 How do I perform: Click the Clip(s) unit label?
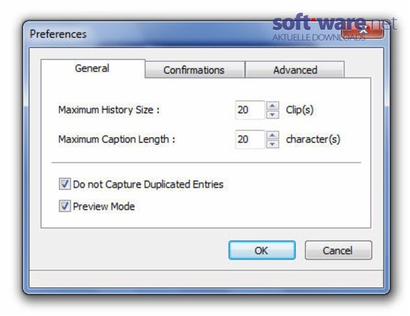299,110
